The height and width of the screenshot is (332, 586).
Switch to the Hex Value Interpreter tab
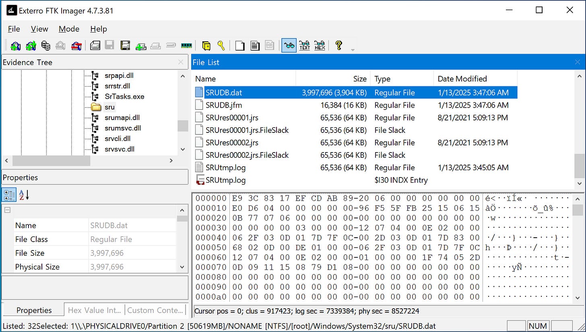click(94, 310)
